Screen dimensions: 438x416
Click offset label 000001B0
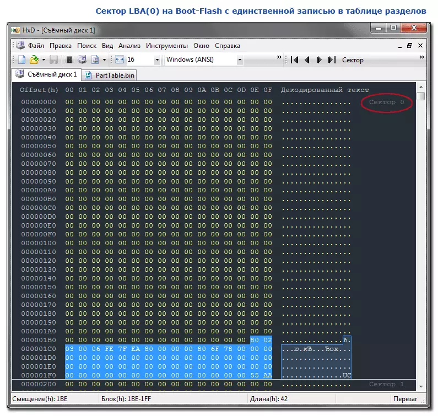(39, 340)
